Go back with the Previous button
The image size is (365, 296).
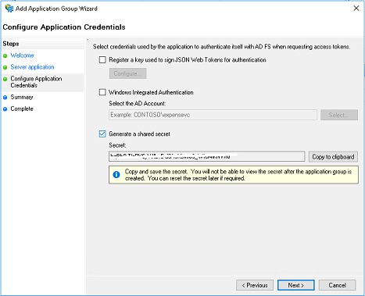point(255,285)
